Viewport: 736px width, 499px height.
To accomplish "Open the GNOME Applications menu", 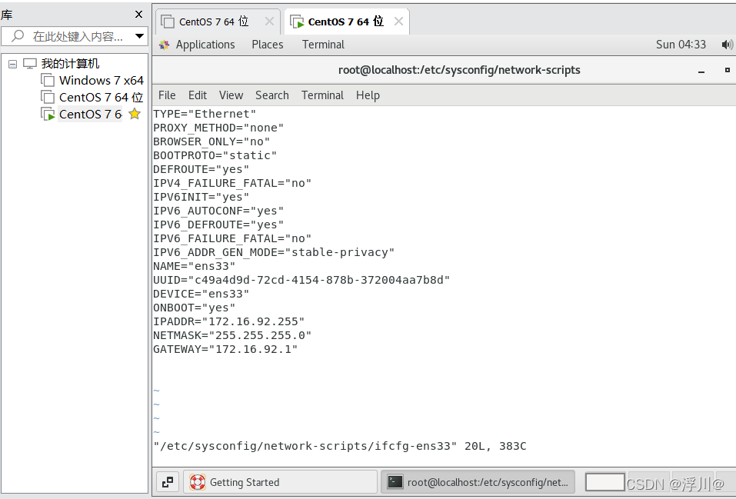I will point(205,45).
